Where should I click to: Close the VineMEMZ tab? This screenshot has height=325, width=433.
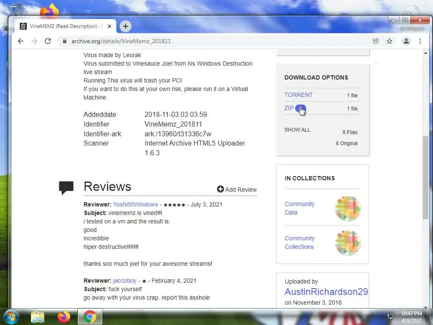(x=110, y=26)
